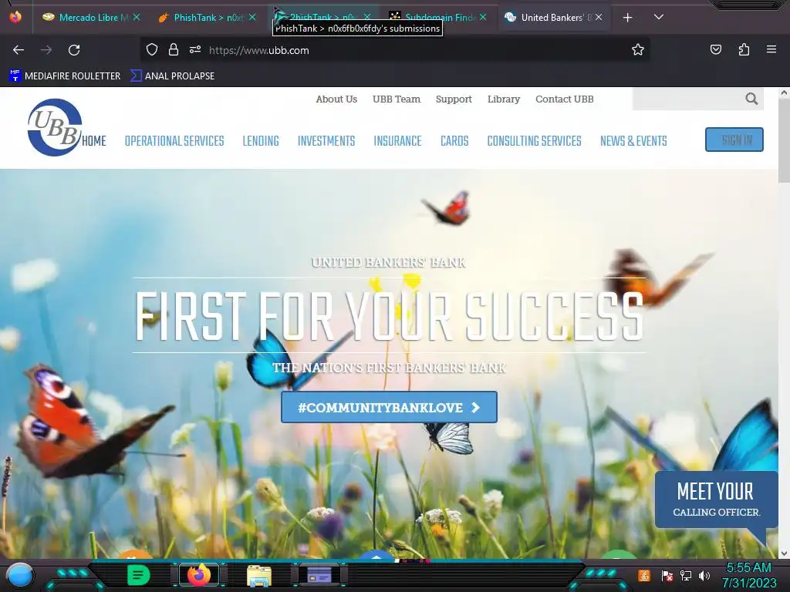The height and width of the screenshot is (592, 790).
Task: Open the volume speaker tray icon
Action: coord(704,575)
